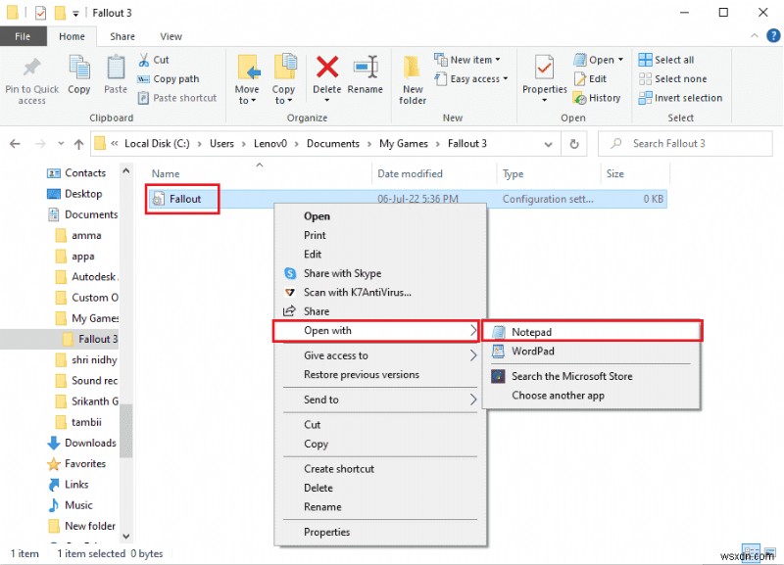
Task: Click the Date modified column header
Action: tap(410, 174)
